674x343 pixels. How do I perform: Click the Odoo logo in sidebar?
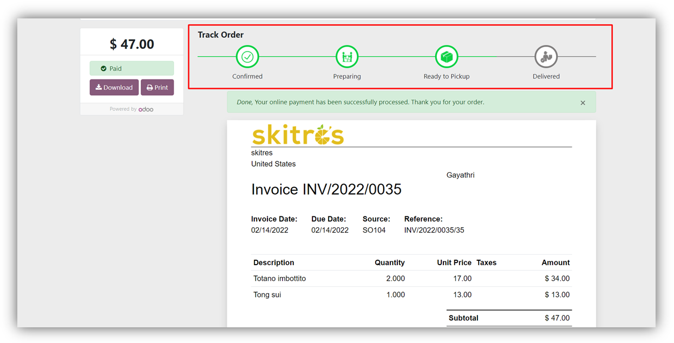tap(146, 109)
